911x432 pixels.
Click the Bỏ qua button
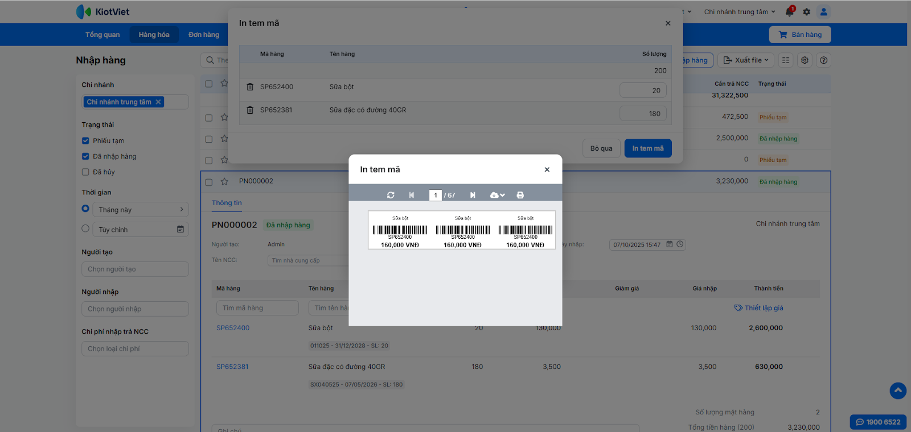coord(601,148)
